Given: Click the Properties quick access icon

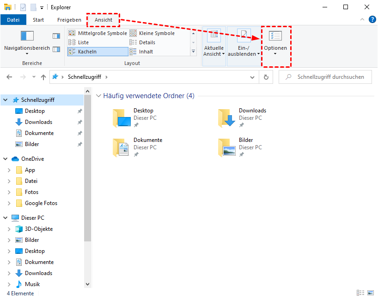Looking at the screenshot, I should click(x=23, y=7).
